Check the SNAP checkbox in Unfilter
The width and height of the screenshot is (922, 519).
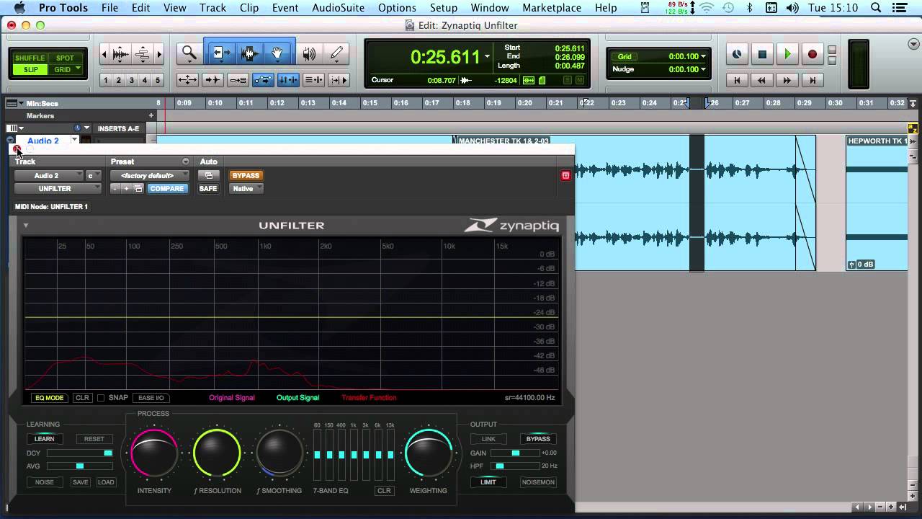pyautogui.click(x=101, y=398)
